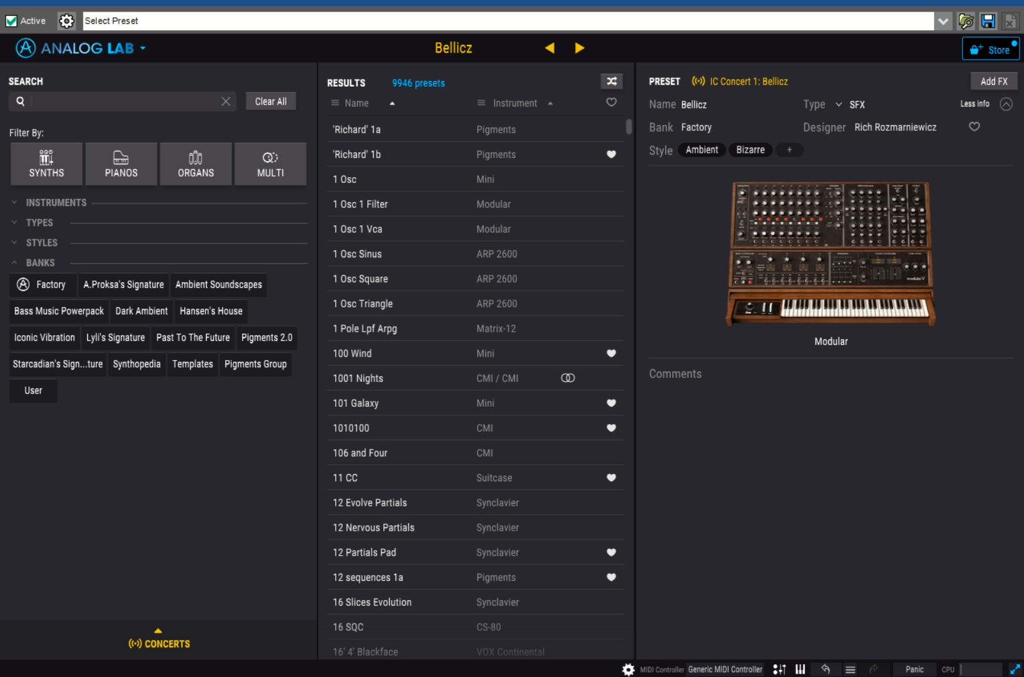
Task: Open Generic MIDI Controller selector
Action: (x=725, y=669)
